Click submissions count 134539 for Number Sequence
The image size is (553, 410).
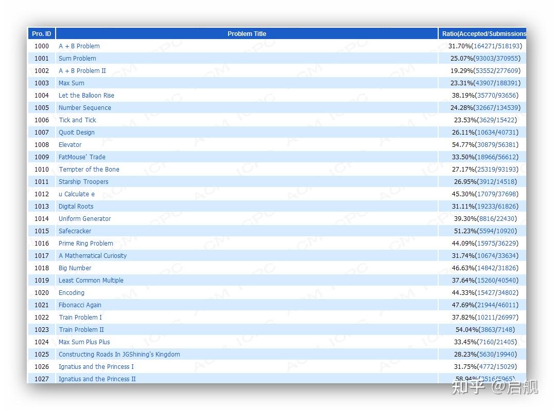(x=507, y=108)
